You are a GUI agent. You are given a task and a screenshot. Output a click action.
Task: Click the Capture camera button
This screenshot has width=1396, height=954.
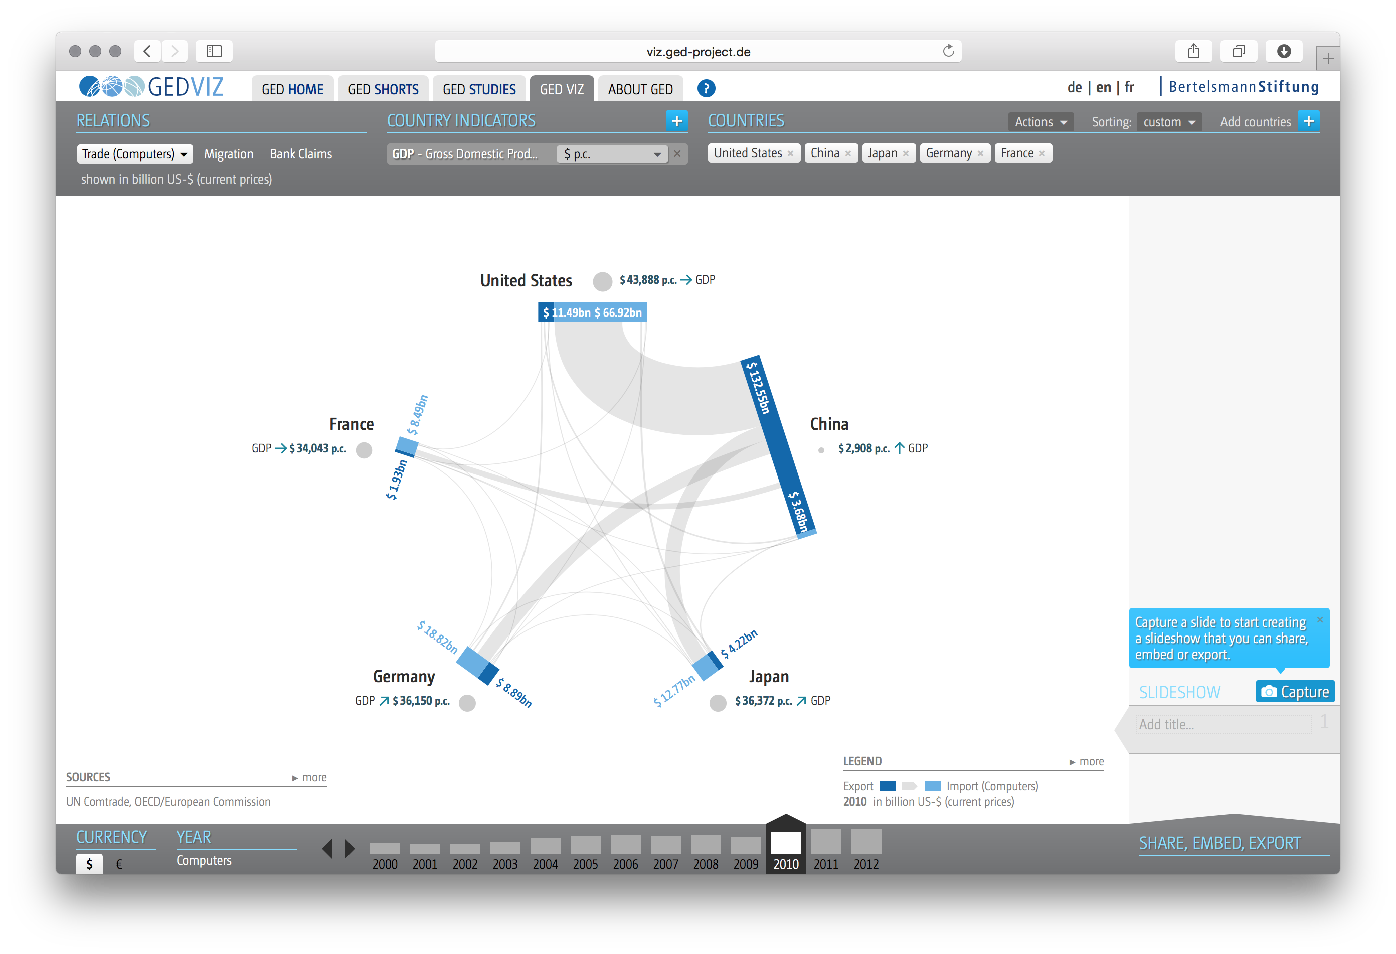[x=1295, y=692]
